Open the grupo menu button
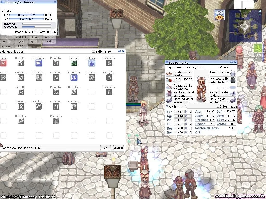The width and height of the screenshot is (266, 199). click(7, 41)
